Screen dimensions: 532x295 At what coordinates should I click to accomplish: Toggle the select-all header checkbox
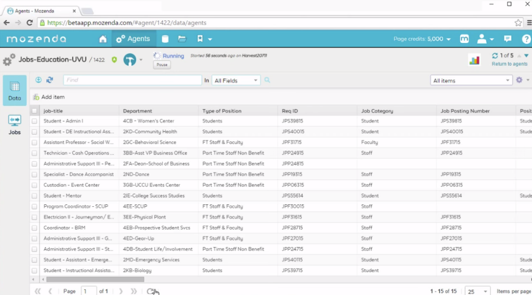(x=34, y=111)
